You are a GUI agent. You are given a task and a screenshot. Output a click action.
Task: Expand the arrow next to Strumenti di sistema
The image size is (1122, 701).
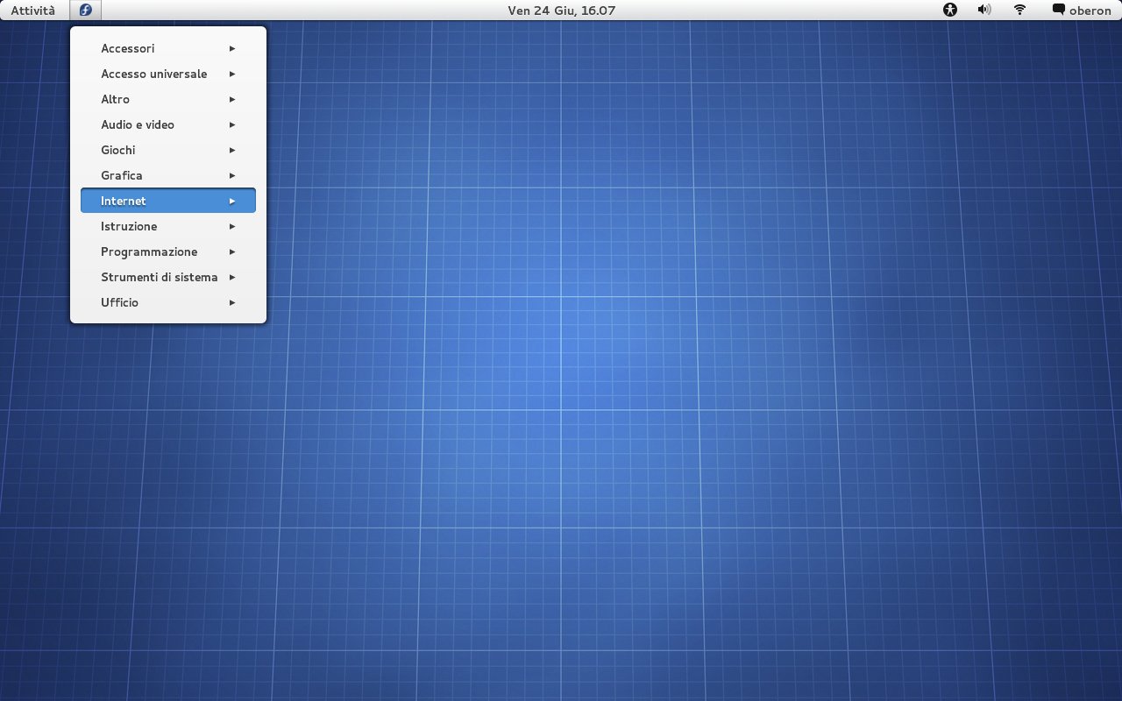(x=232, y=277)
